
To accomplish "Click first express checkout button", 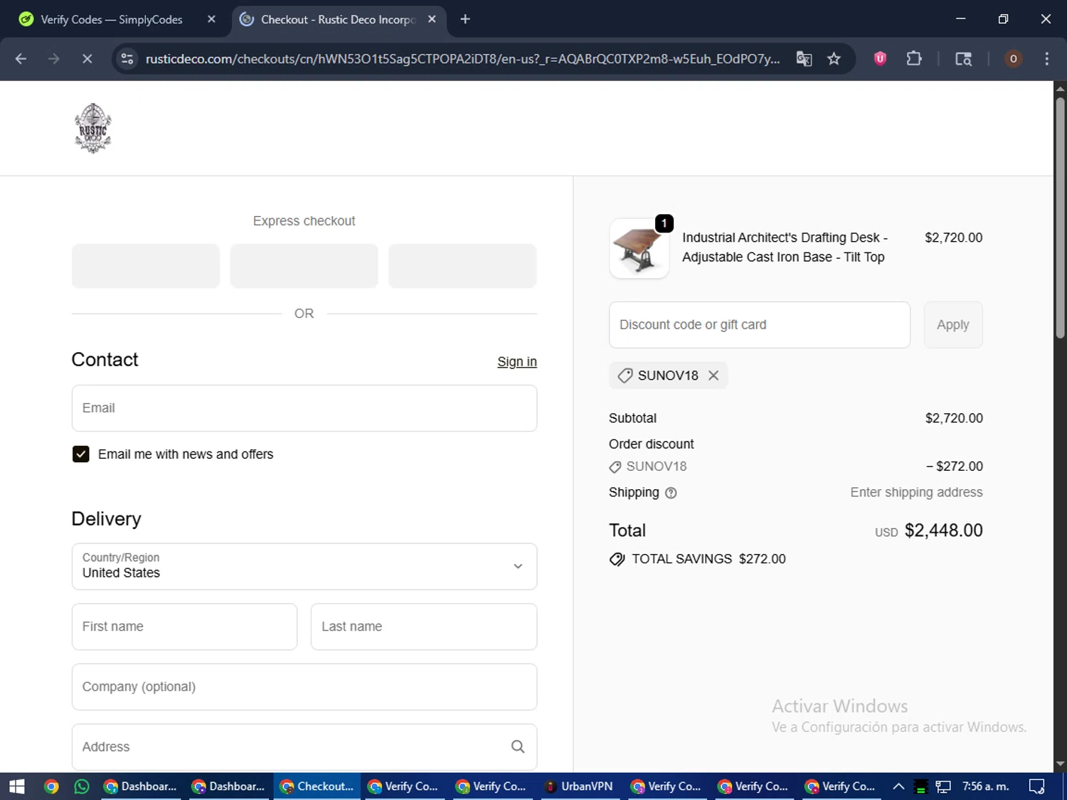I will click(146, 266).
